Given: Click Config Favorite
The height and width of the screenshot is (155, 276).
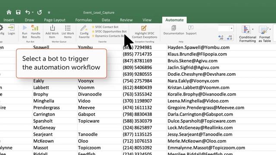Looking at the screenshot, I should click(x=84, y=32).
